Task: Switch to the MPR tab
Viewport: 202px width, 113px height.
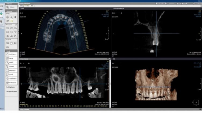Action: tap(21, 6)
